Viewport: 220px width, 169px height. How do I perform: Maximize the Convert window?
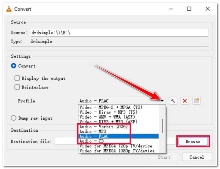(189, 9)
